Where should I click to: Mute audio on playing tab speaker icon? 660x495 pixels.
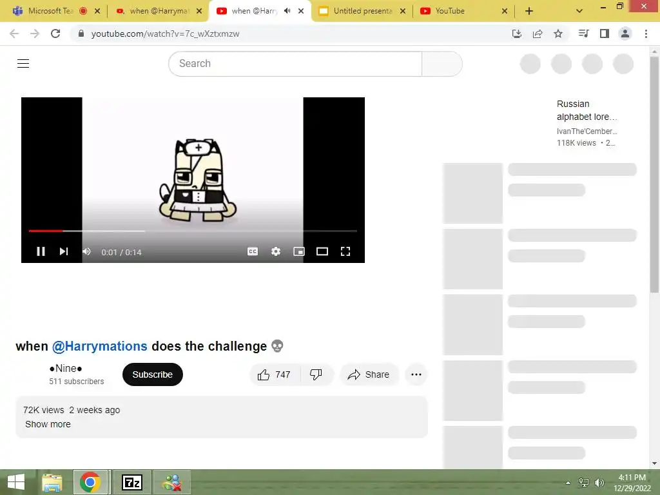click(287, 11)
